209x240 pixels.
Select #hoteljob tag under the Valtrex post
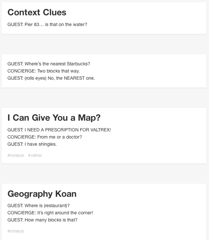click(16, 155)
